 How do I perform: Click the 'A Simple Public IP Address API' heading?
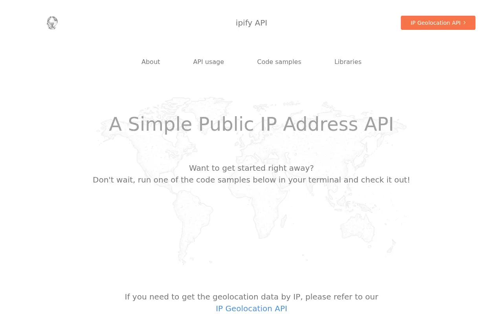tap(251, 124)
